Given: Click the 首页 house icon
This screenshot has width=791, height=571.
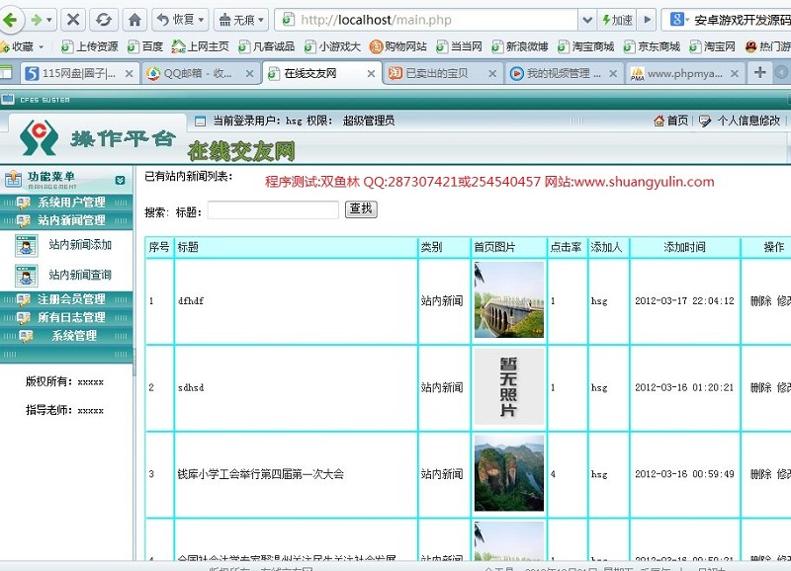Looking at the screenshot, I should [x=659, y=121].
